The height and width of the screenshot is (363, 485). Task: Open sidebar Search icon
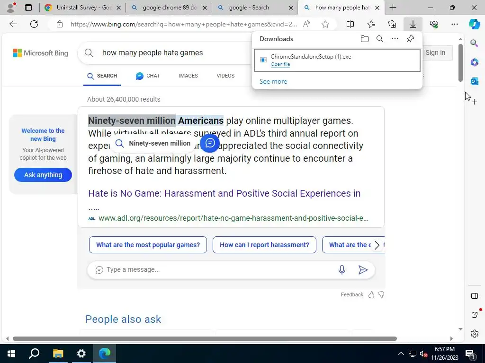[474, 43]
